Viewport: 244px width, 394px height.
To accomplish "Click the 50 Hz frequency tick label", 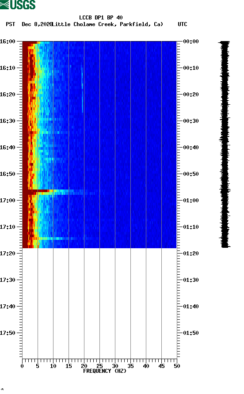I will point(177,366).
